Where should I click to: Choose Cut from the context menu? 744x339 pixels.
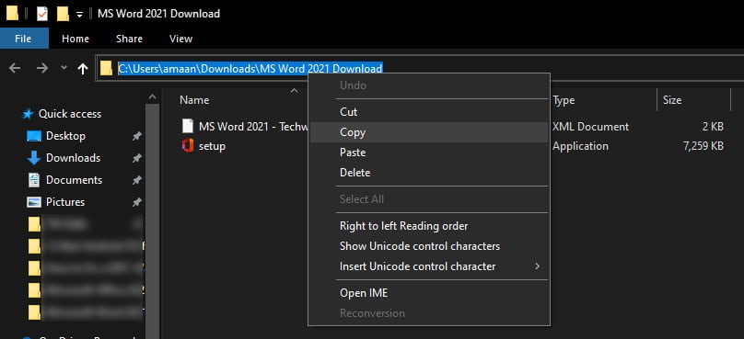[428, 112]
